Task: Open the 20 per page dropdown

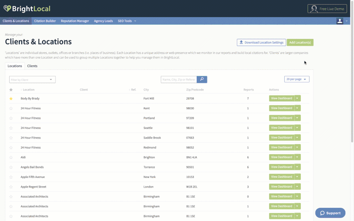Action: tap(297, 79)
